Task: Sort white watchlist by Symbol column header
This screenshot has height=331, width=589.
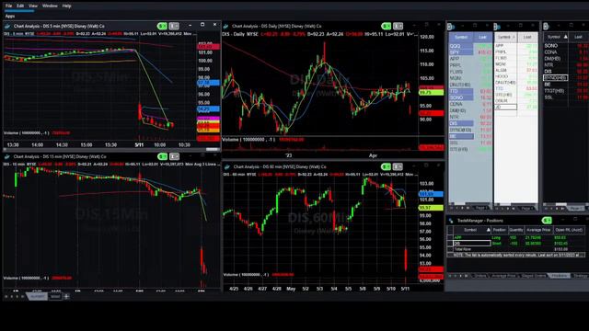Action: [505, 37]
